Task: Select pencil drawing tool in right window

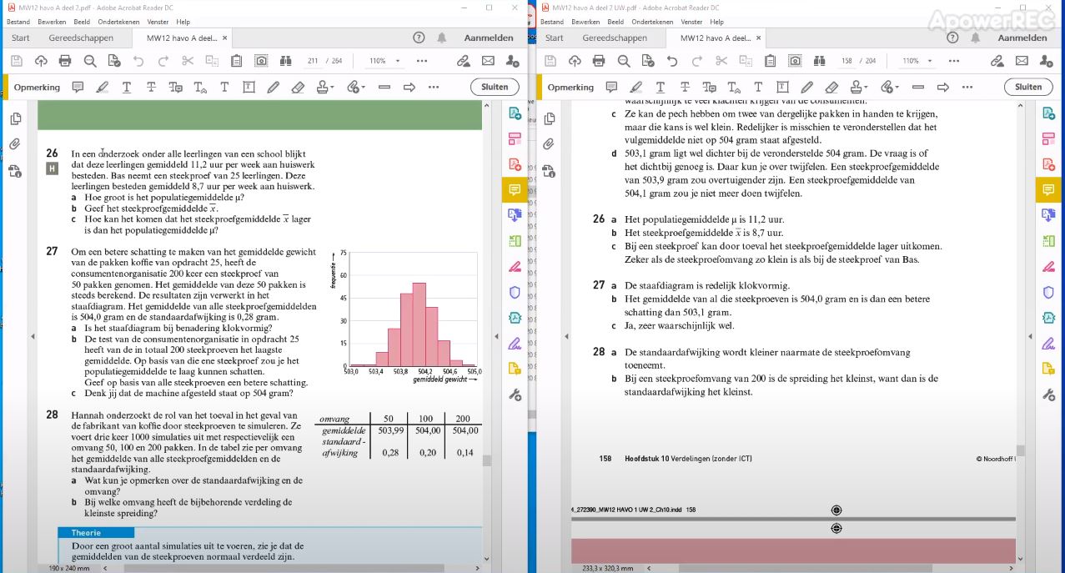Action: [x=806, y=87]
